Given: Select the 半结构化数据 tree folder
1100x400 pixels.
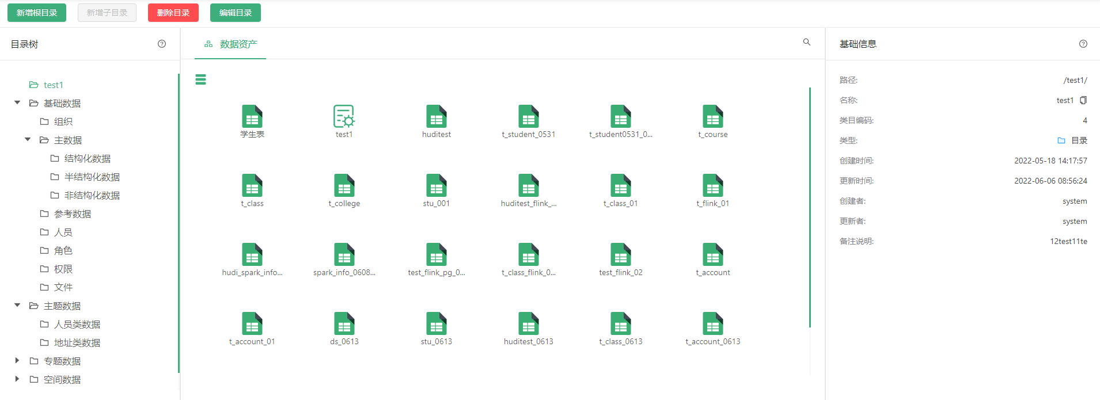Looking at the screenshot, I should [92, 177].
